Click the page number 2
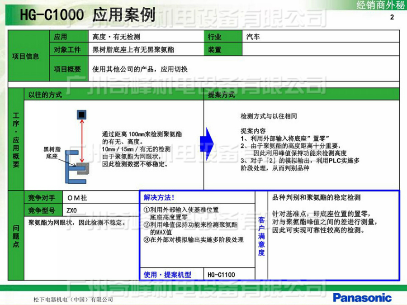This screenshot has height=305, width=407. (392, 18)
